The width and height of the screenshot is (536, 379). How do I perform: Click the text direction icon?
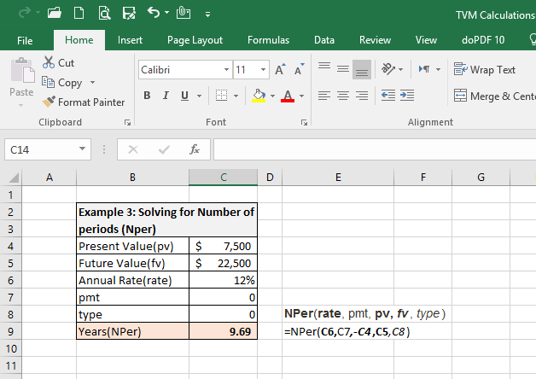[x=424, y=69]
